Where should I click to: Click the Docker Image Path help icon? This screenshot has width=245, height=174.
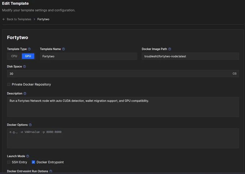click(170, 49)
